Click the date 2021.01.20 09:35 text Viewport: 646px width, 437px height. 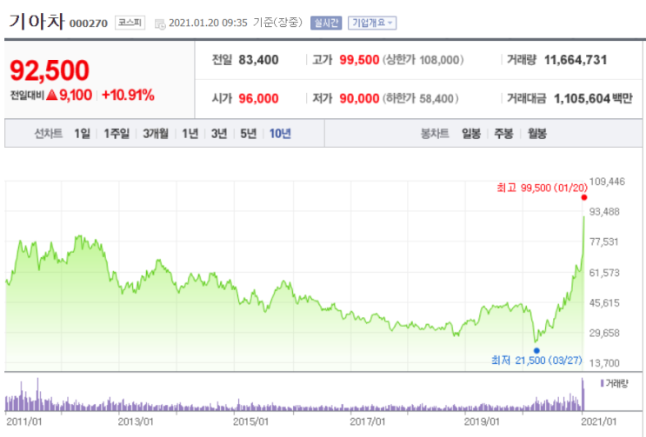coord(208,23)
